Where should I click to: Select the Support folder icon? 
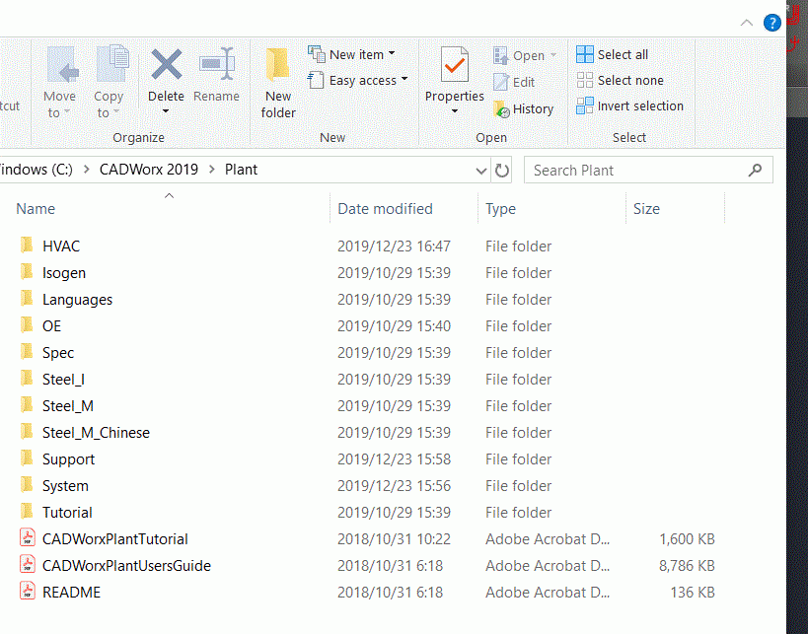27,458
